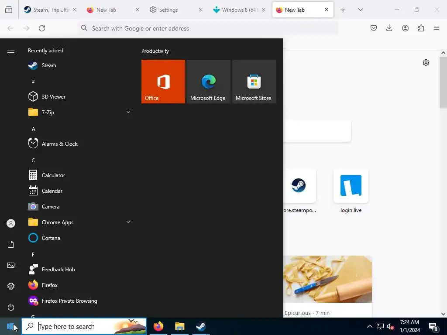Jump to letter A app group
The image size is (447, 335).
(33, 129)
